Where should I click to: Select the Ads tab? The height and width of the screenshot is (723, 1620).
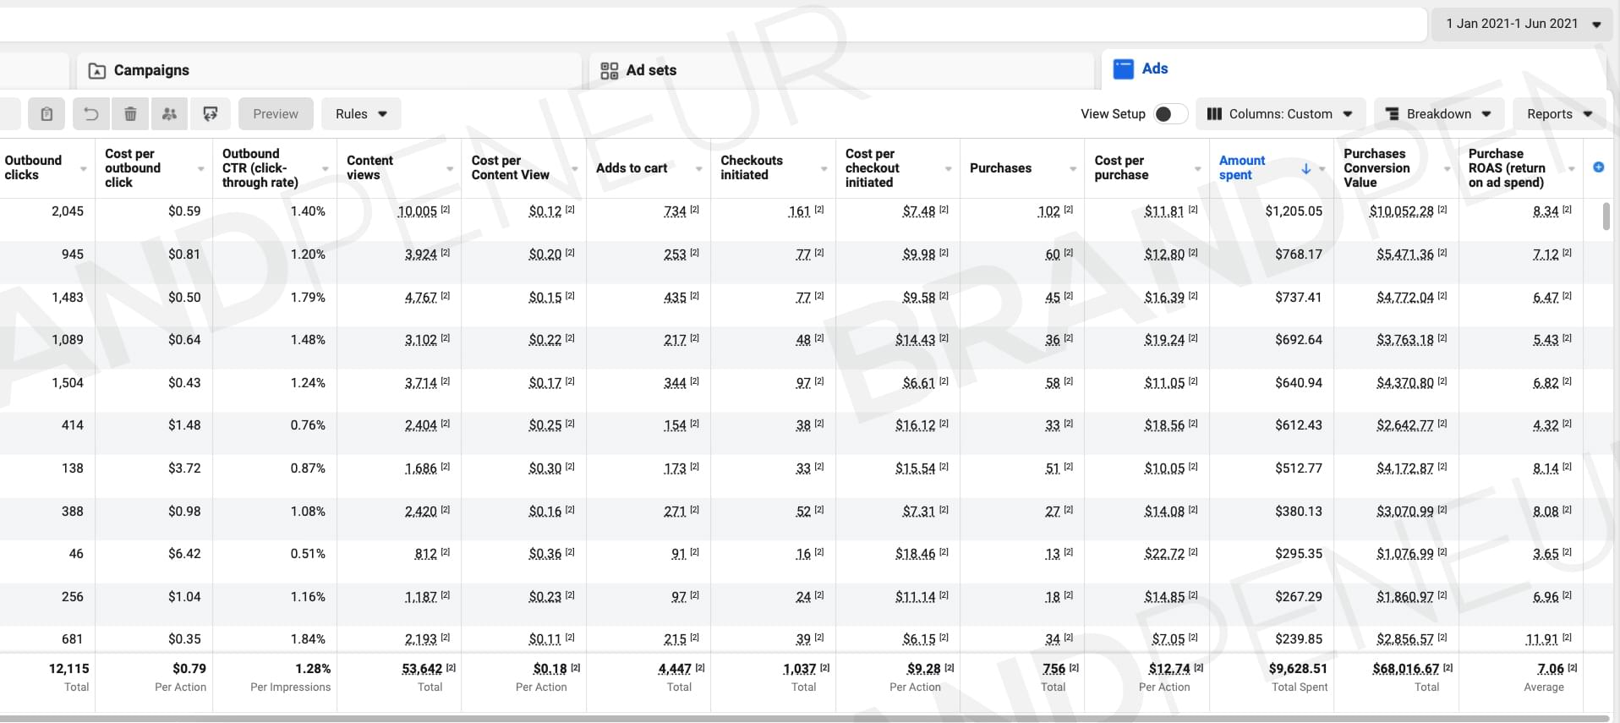pos(1353,69)
